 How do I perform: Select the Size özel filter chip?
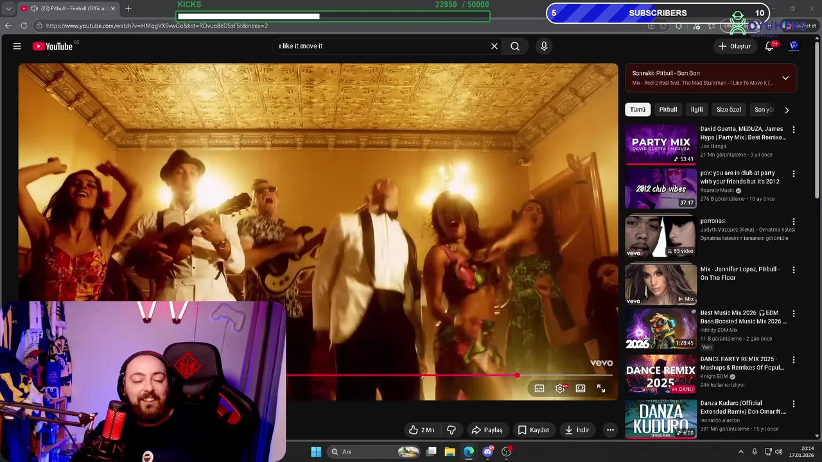729,110
